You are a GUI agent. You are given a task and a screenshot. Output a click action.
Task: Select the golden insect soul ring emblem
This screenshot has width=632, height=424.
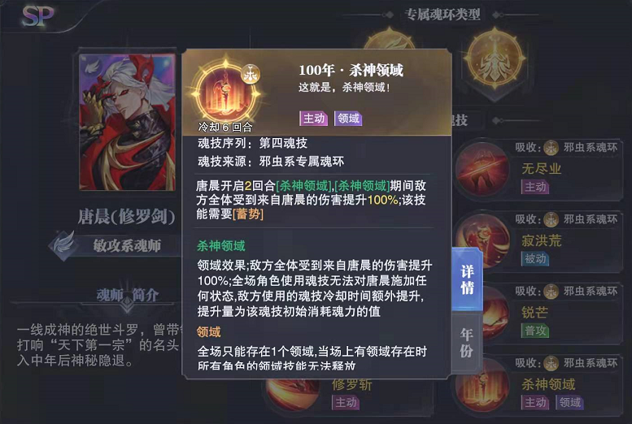pyautogui.click(x=495, y=59)
